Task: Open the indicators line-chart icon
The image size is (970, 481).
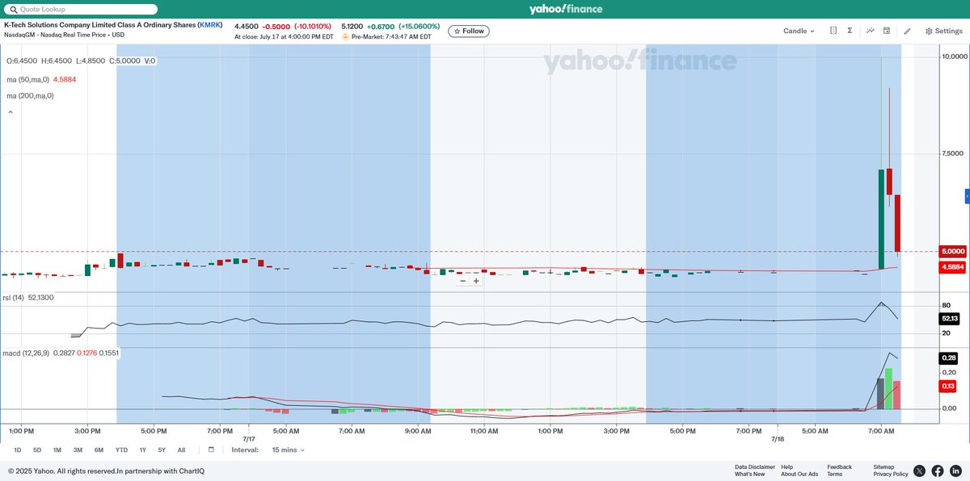Action: pyautogui.click(x=871, y=31)
